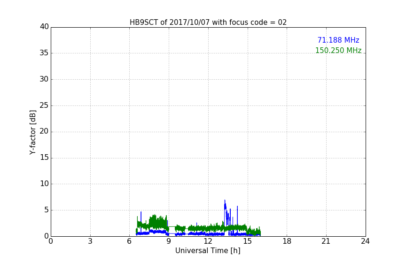
Task: Click the green noisy band near 8 h
Action: 158,222
